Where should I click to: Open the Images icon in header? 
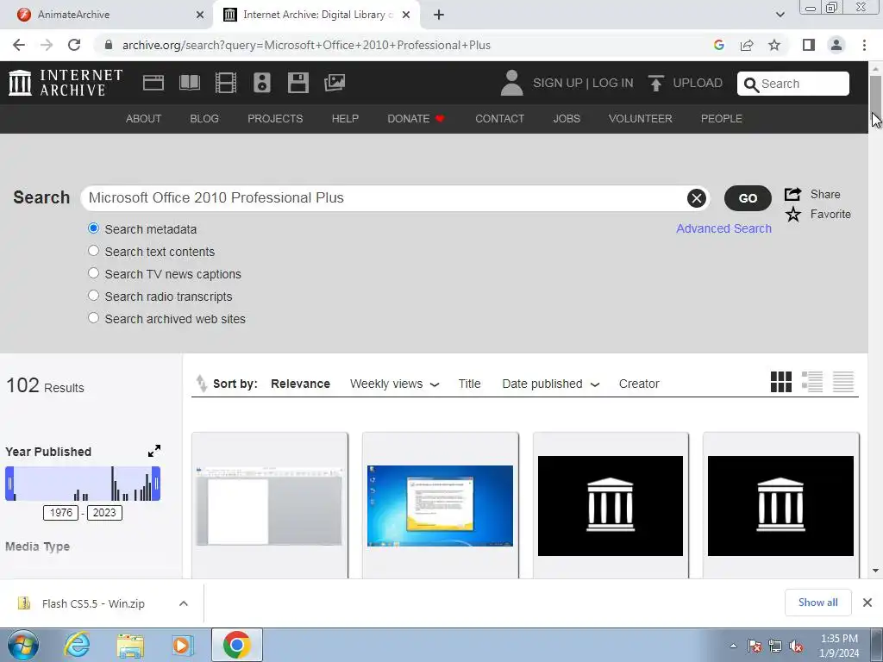tap(335, 83)
